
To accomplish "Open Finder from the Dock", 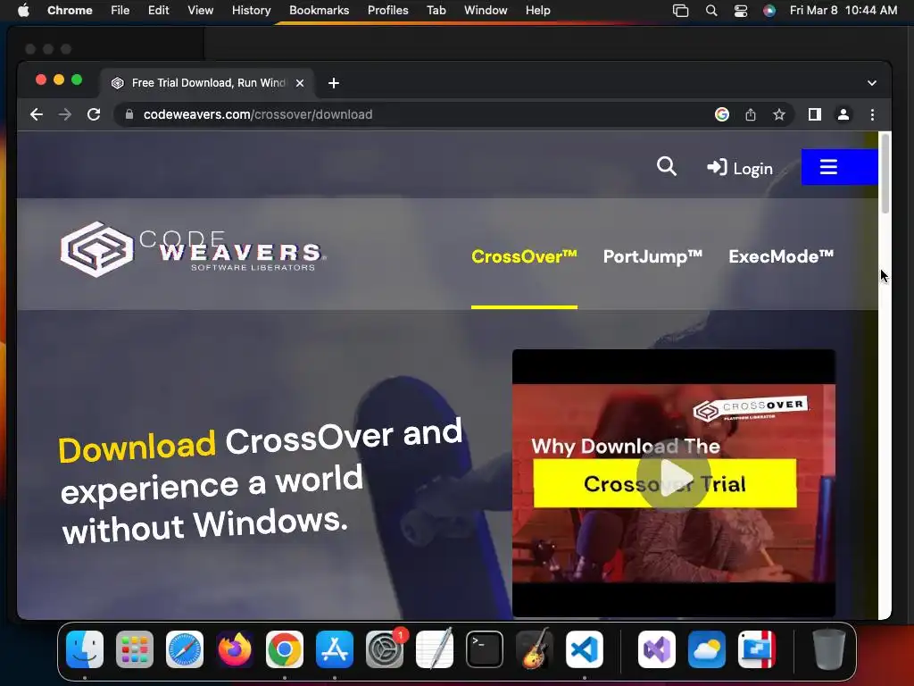I will (85, 649).
